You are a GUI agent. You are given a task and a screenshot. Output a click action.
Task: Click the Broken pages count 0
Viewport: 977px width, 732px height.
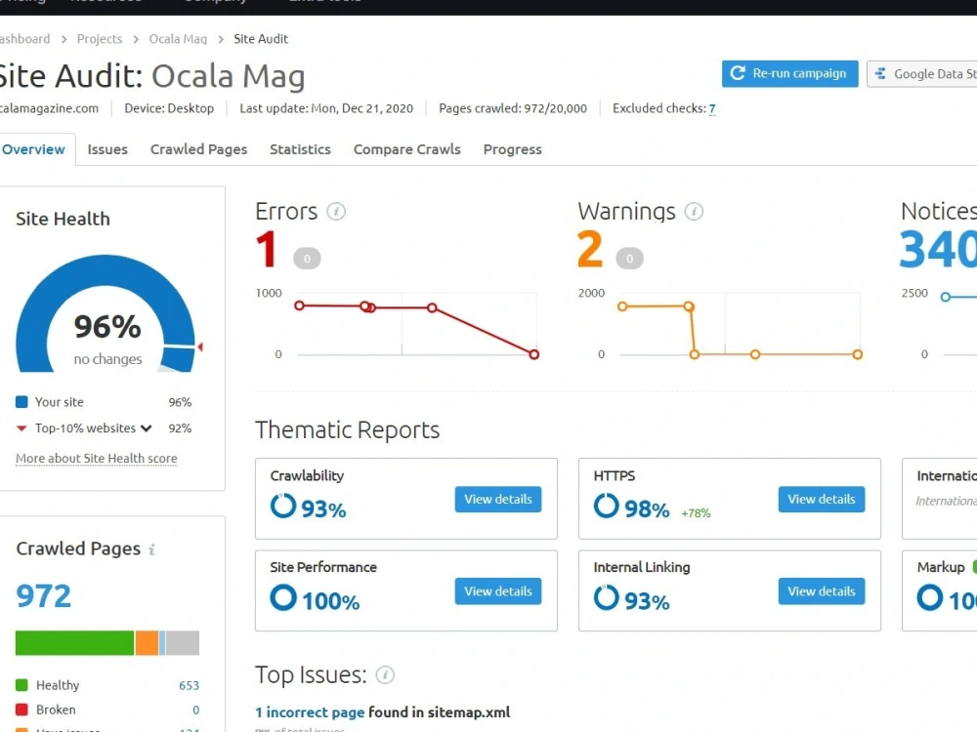coord(195,710)
